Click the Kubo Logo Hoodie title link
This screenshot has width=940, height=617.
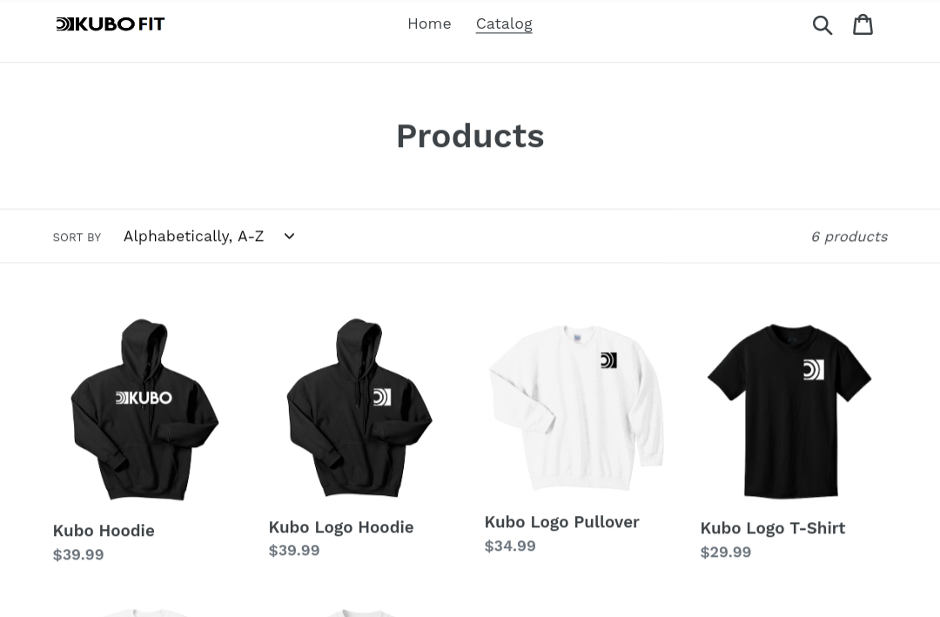[341, 527]
